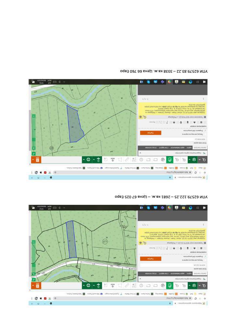Image resolution: width=236 pixels, height=334 pixels.
Task: Toggle 'Покажи до 200 резултата' in the 62579.122.25 panel
Action: [206, 256]
